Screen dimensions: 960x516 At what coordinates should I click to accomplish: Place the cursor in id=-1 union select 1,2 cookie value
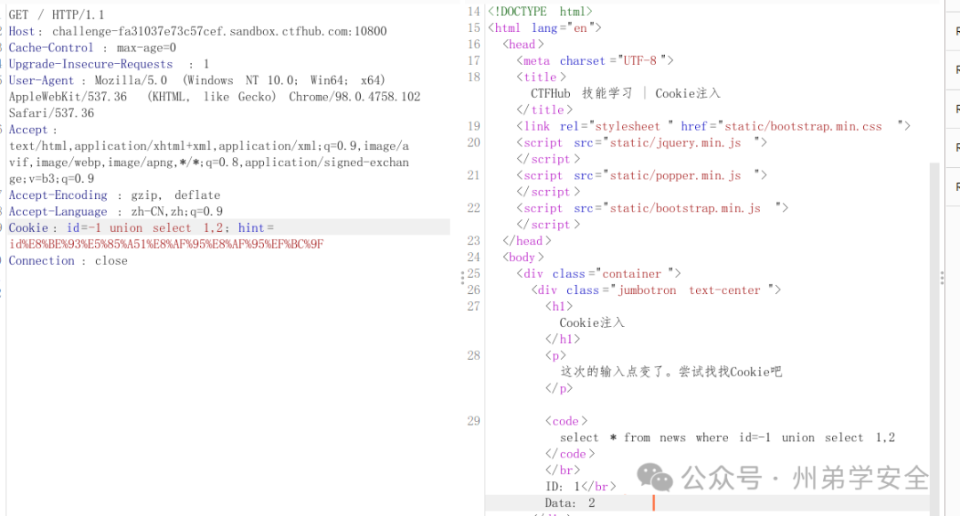pyautogui.click(x=145, y=228)
